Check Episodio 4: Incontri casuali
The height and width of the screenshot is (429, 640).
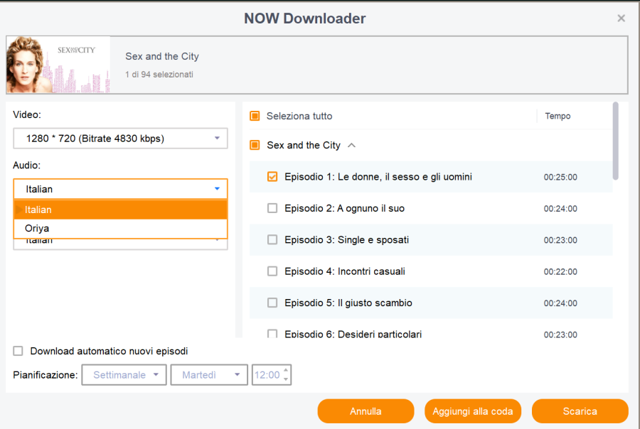272,271
